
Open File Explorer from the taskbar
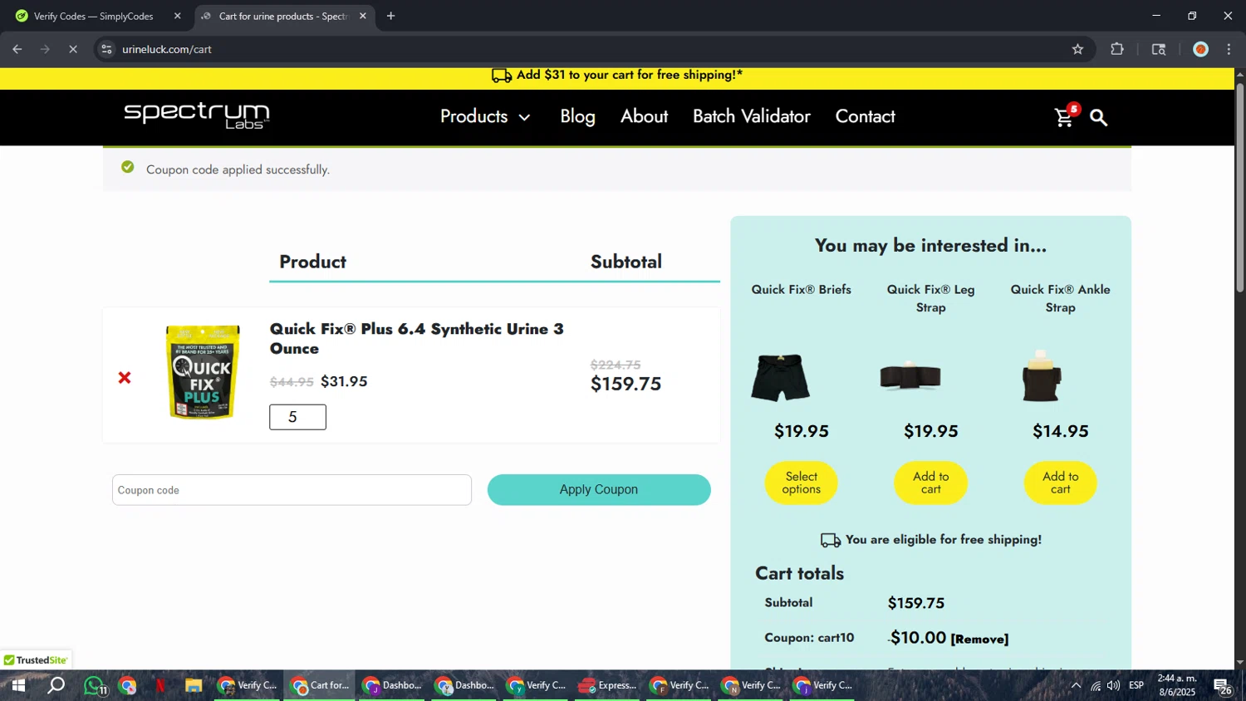(x=194, y=686)
